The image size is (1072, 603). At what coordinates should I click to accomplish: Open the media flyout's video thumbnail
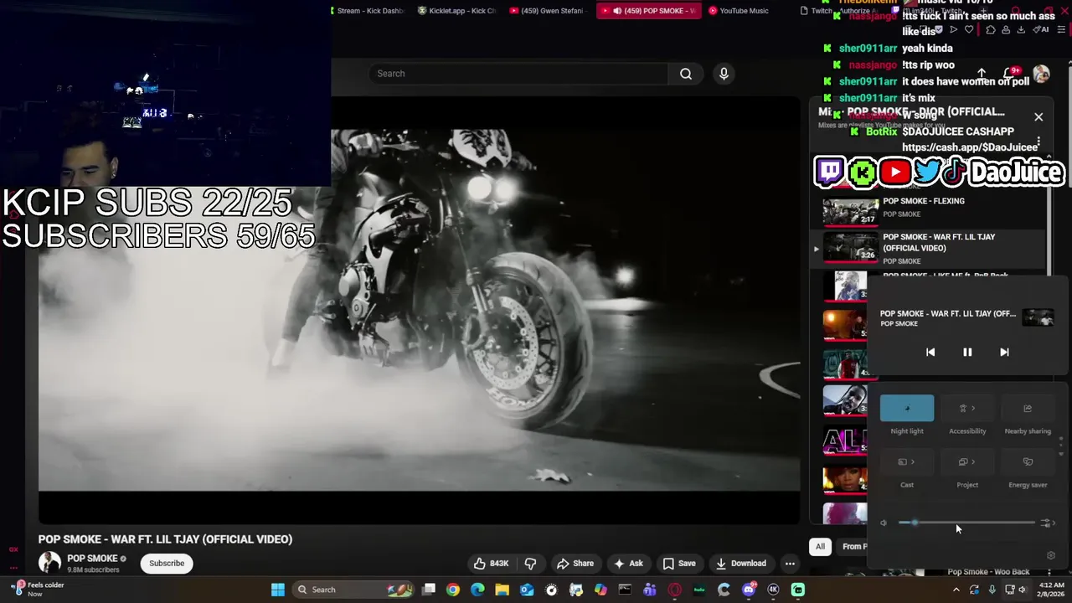point(1038,317)
